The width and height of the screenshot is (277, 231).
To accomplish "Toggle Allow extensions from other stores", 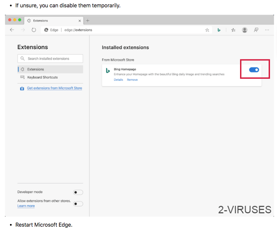I will point(78,204).
